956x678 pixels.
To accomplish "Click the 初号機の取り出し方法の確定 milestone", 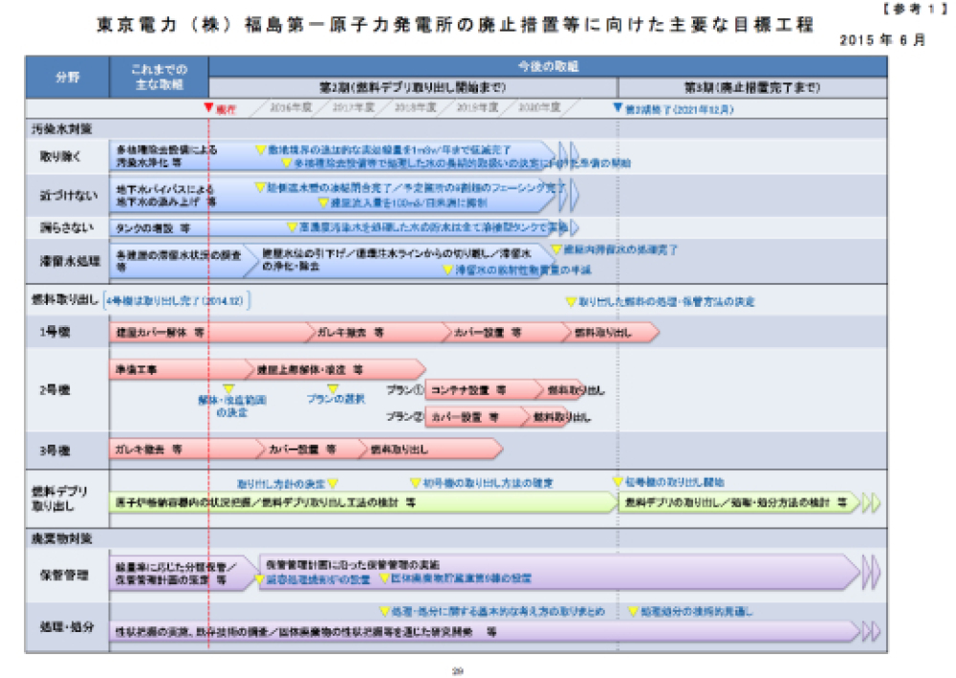I will click(x=482, y=483).
